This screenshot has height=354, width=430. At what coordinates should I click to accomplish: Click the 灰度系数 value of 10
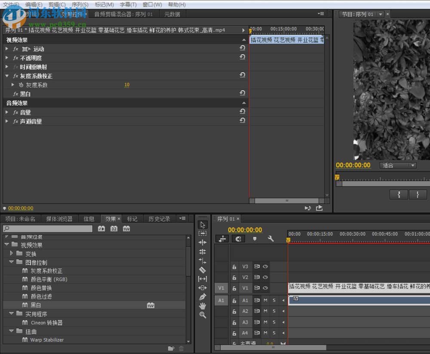[x=127, y=85]
